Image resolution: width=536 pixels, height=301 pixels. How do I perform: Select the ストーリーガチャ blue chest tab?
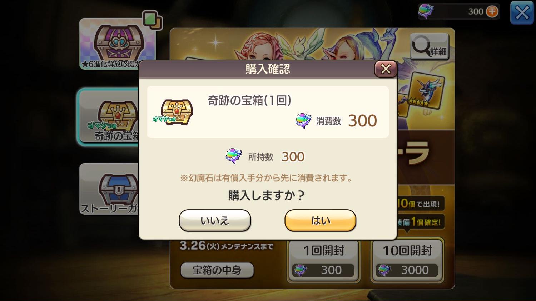[x=109, y=189]
